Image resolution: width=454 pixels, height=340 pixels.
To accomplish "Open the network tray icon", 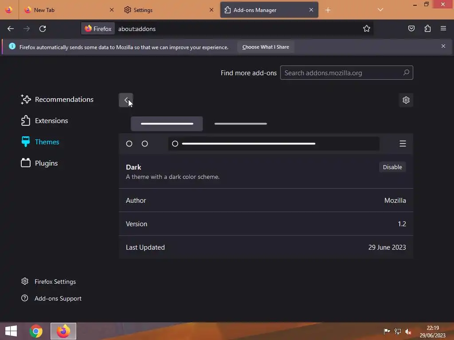I will (x=398, y=331).
